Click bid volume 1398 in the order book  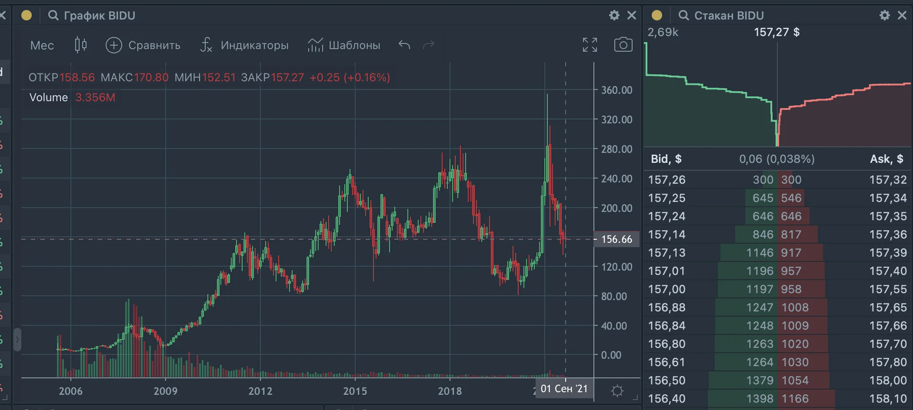760,399
